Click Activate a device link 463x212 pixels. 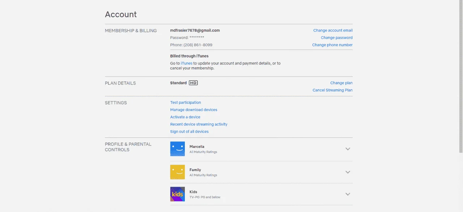185,117
